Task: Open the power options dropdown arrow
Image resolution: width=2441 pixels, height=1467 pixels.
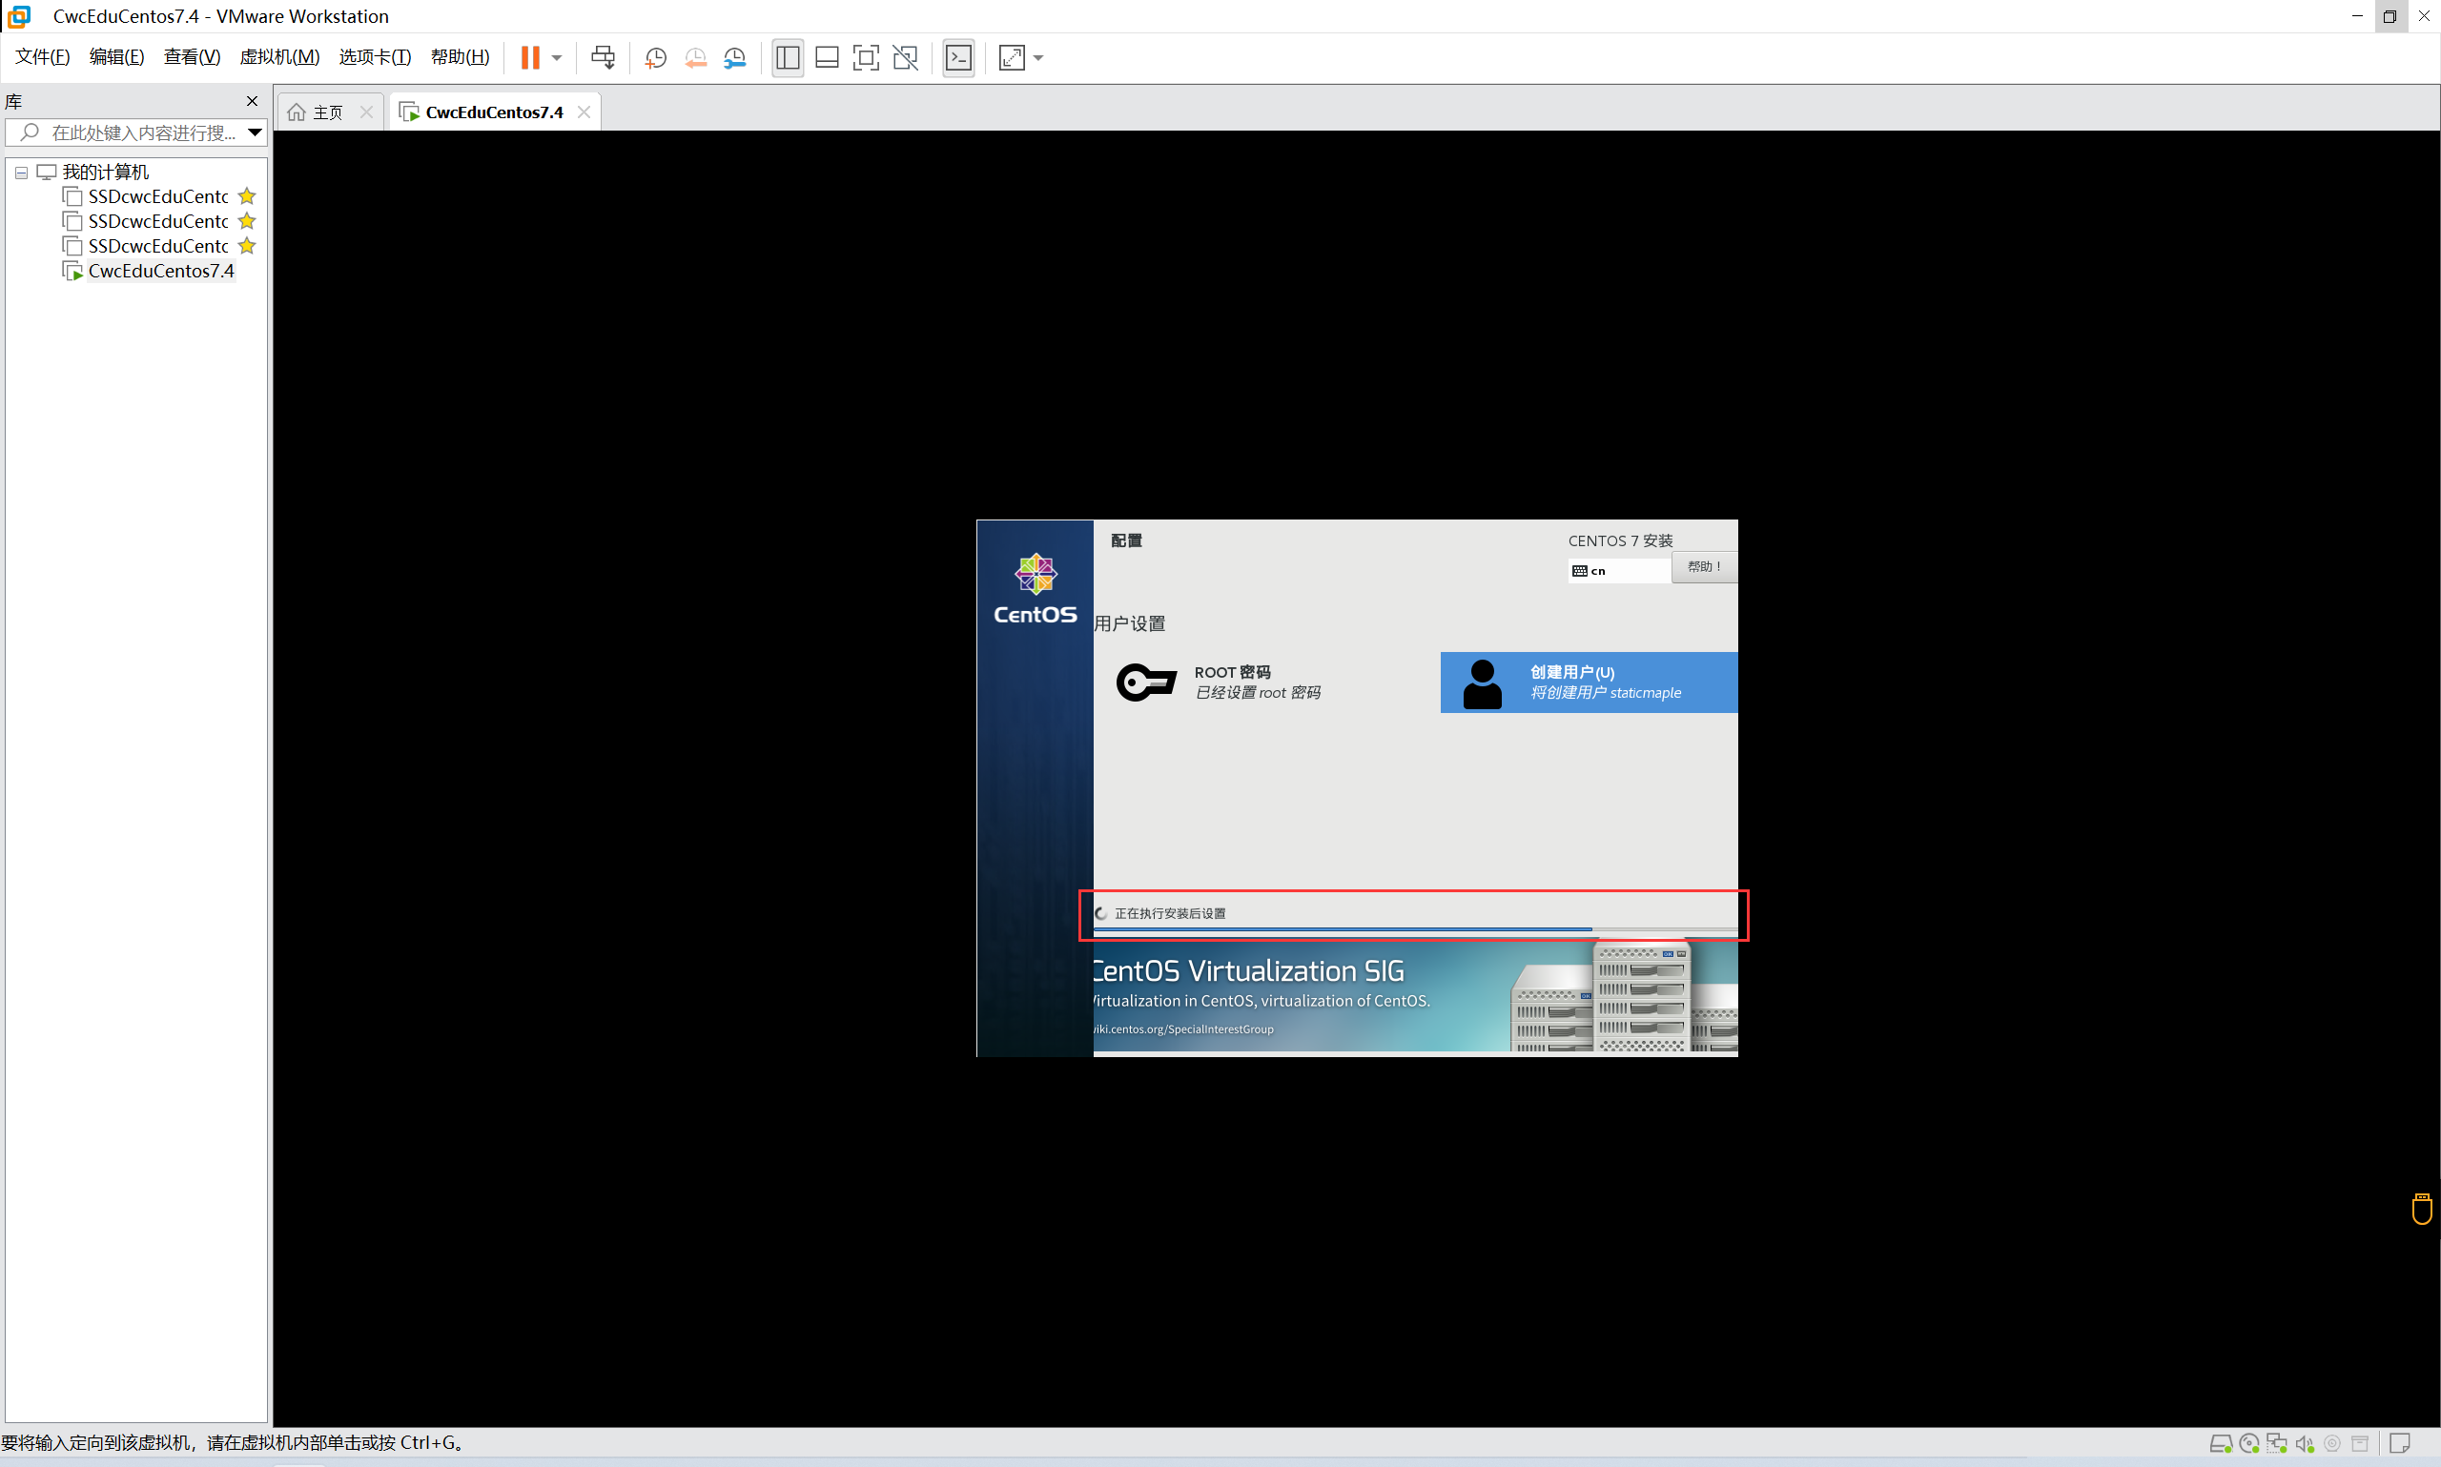Action: pos(557,57)
